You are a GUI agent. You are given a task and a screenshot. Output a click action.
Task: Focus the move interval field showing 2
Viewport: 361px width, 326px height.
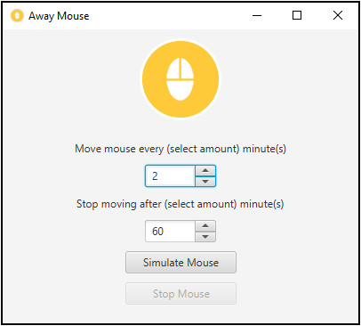pyautogui.click(x=170, y=176)
